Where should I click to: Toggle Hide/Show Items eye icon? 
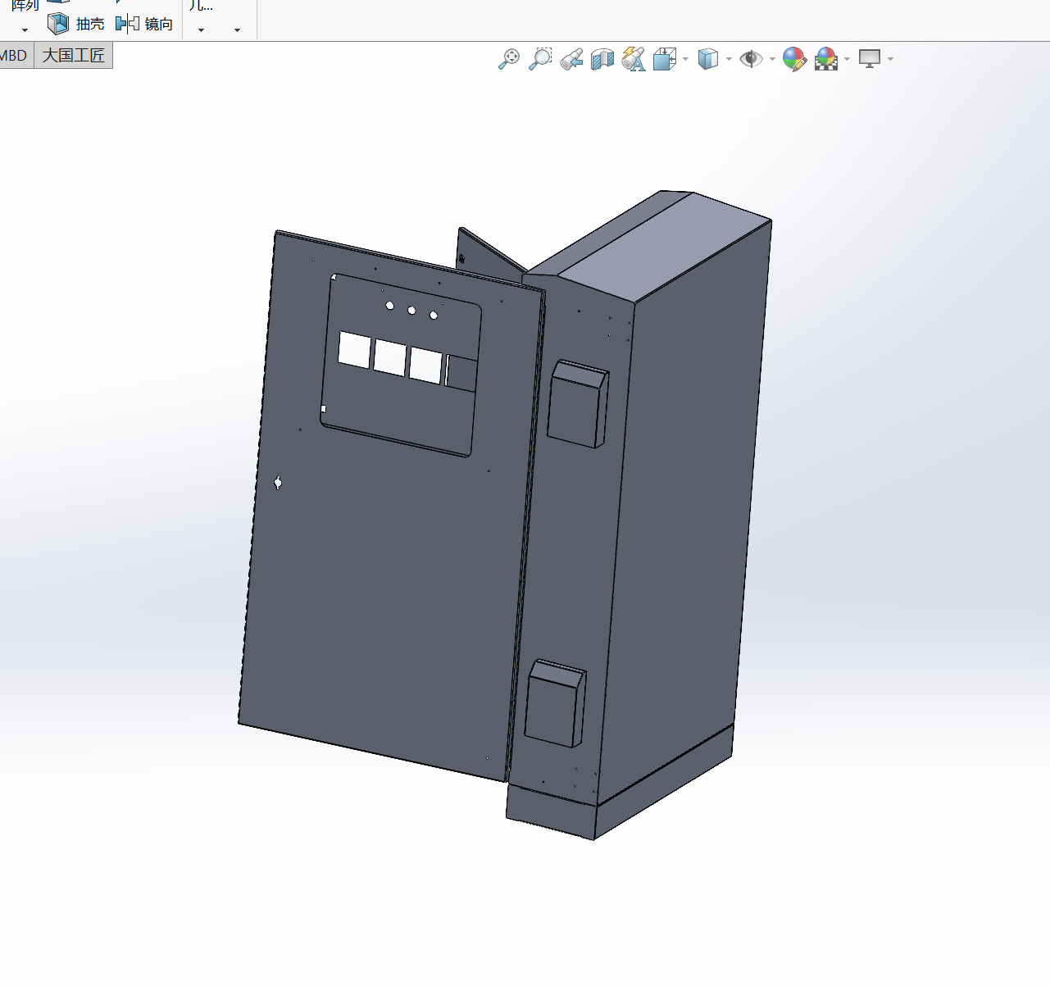(x=751, y=59)
